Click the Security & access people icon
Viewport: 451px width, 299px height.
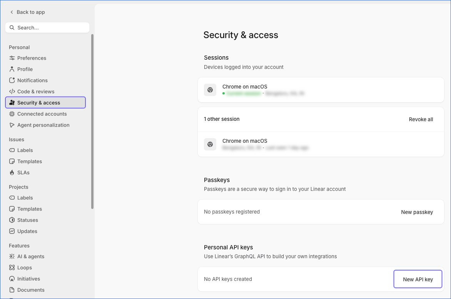[x=12, y=103]
